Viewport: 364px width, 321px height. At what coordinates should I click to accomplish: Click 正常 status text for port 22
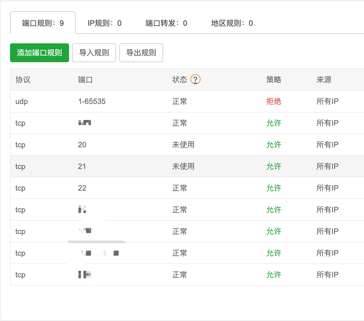(179, 188)
